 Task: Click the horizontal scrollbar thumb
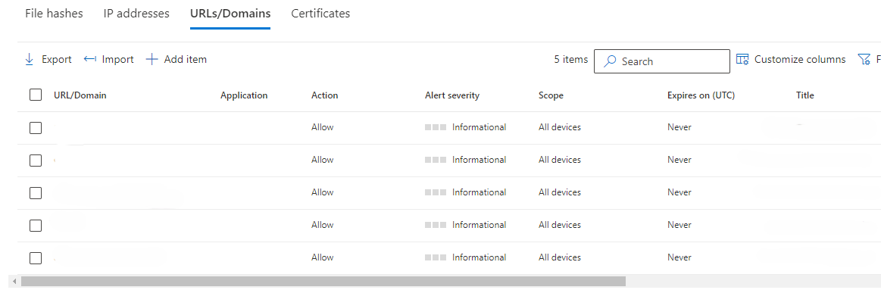(323, 280)
